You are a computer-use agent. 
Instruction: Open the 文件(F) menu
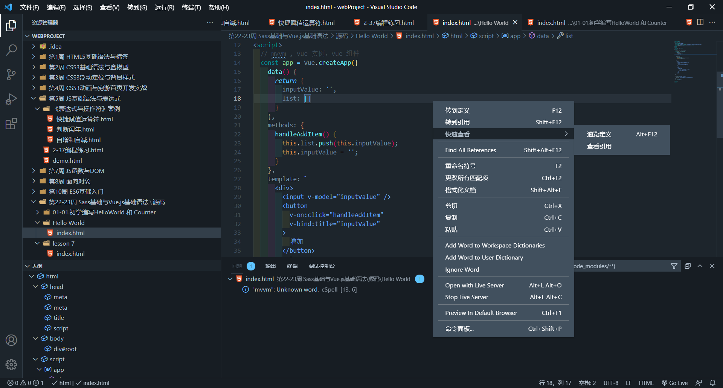(29, 7)
